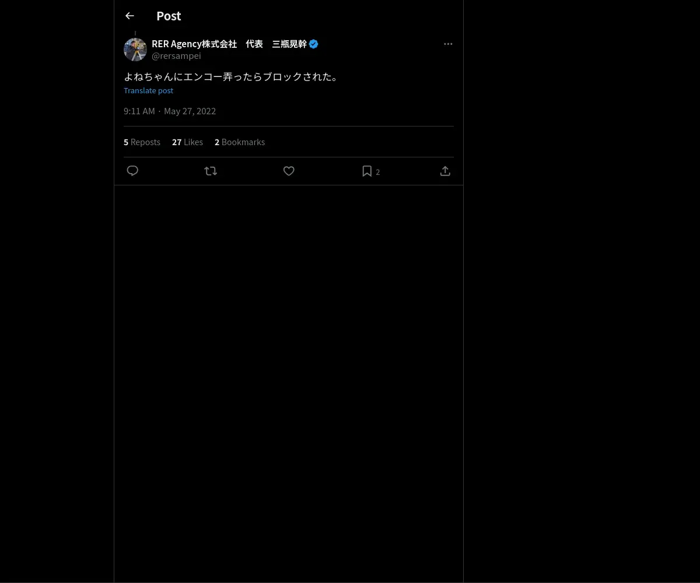Click the Translate post link
The width and height of the screenshot is (700, 583).
148,90
